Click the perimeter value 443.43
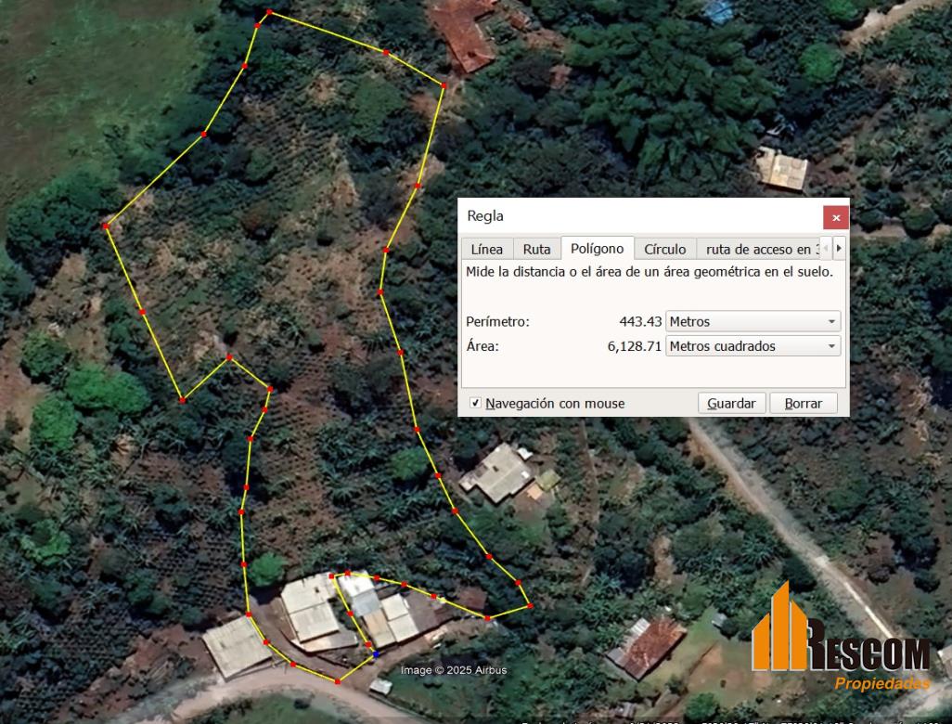952x724 pixels. 640,321
